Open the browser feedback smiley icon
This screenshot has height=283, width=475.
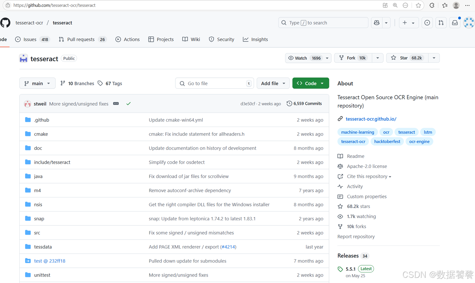click(405, 5)
